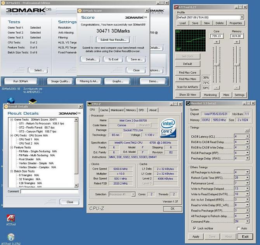Click Show 3D View in ATITool
260x245 pixels.
click(x=187, y=95)
